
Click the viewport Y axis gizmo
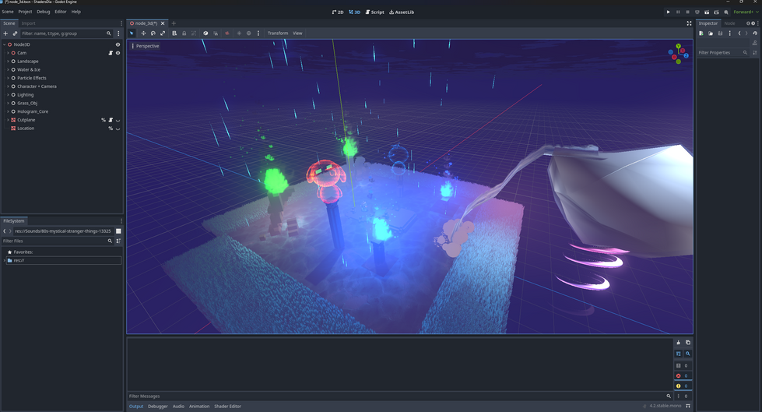point(678,47)
